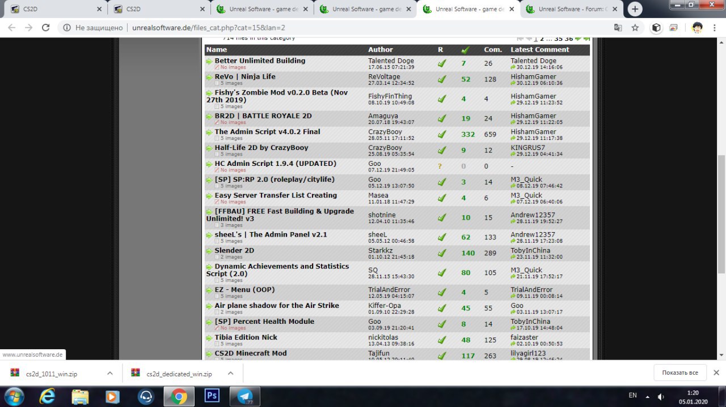Screen dimensions: 726x407
Task: Bookmark this page with the star icon
Action: 635,27
